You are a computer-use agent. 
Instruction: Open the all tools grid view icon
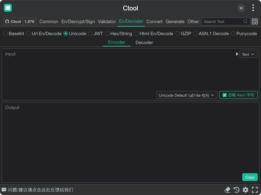click(x=255, y=21)
